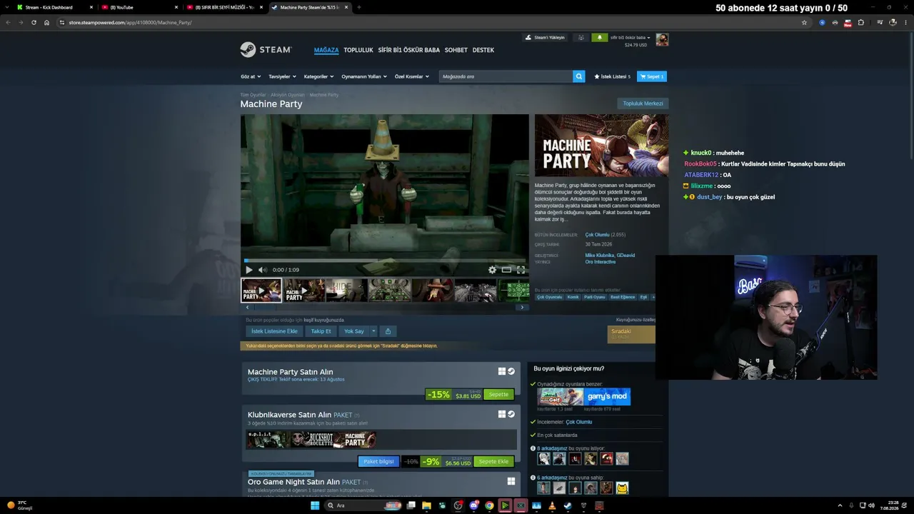Open File Explorer from taskbar

click(x=426, y=505)
